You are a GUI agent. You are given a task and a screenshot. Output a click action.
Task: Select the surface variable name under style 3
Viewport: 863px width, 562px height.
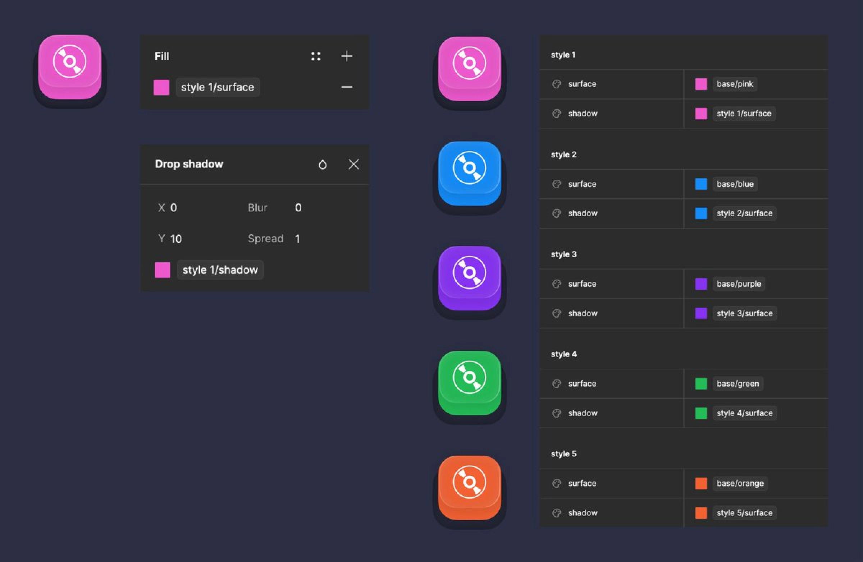click(x=582, y=284)
